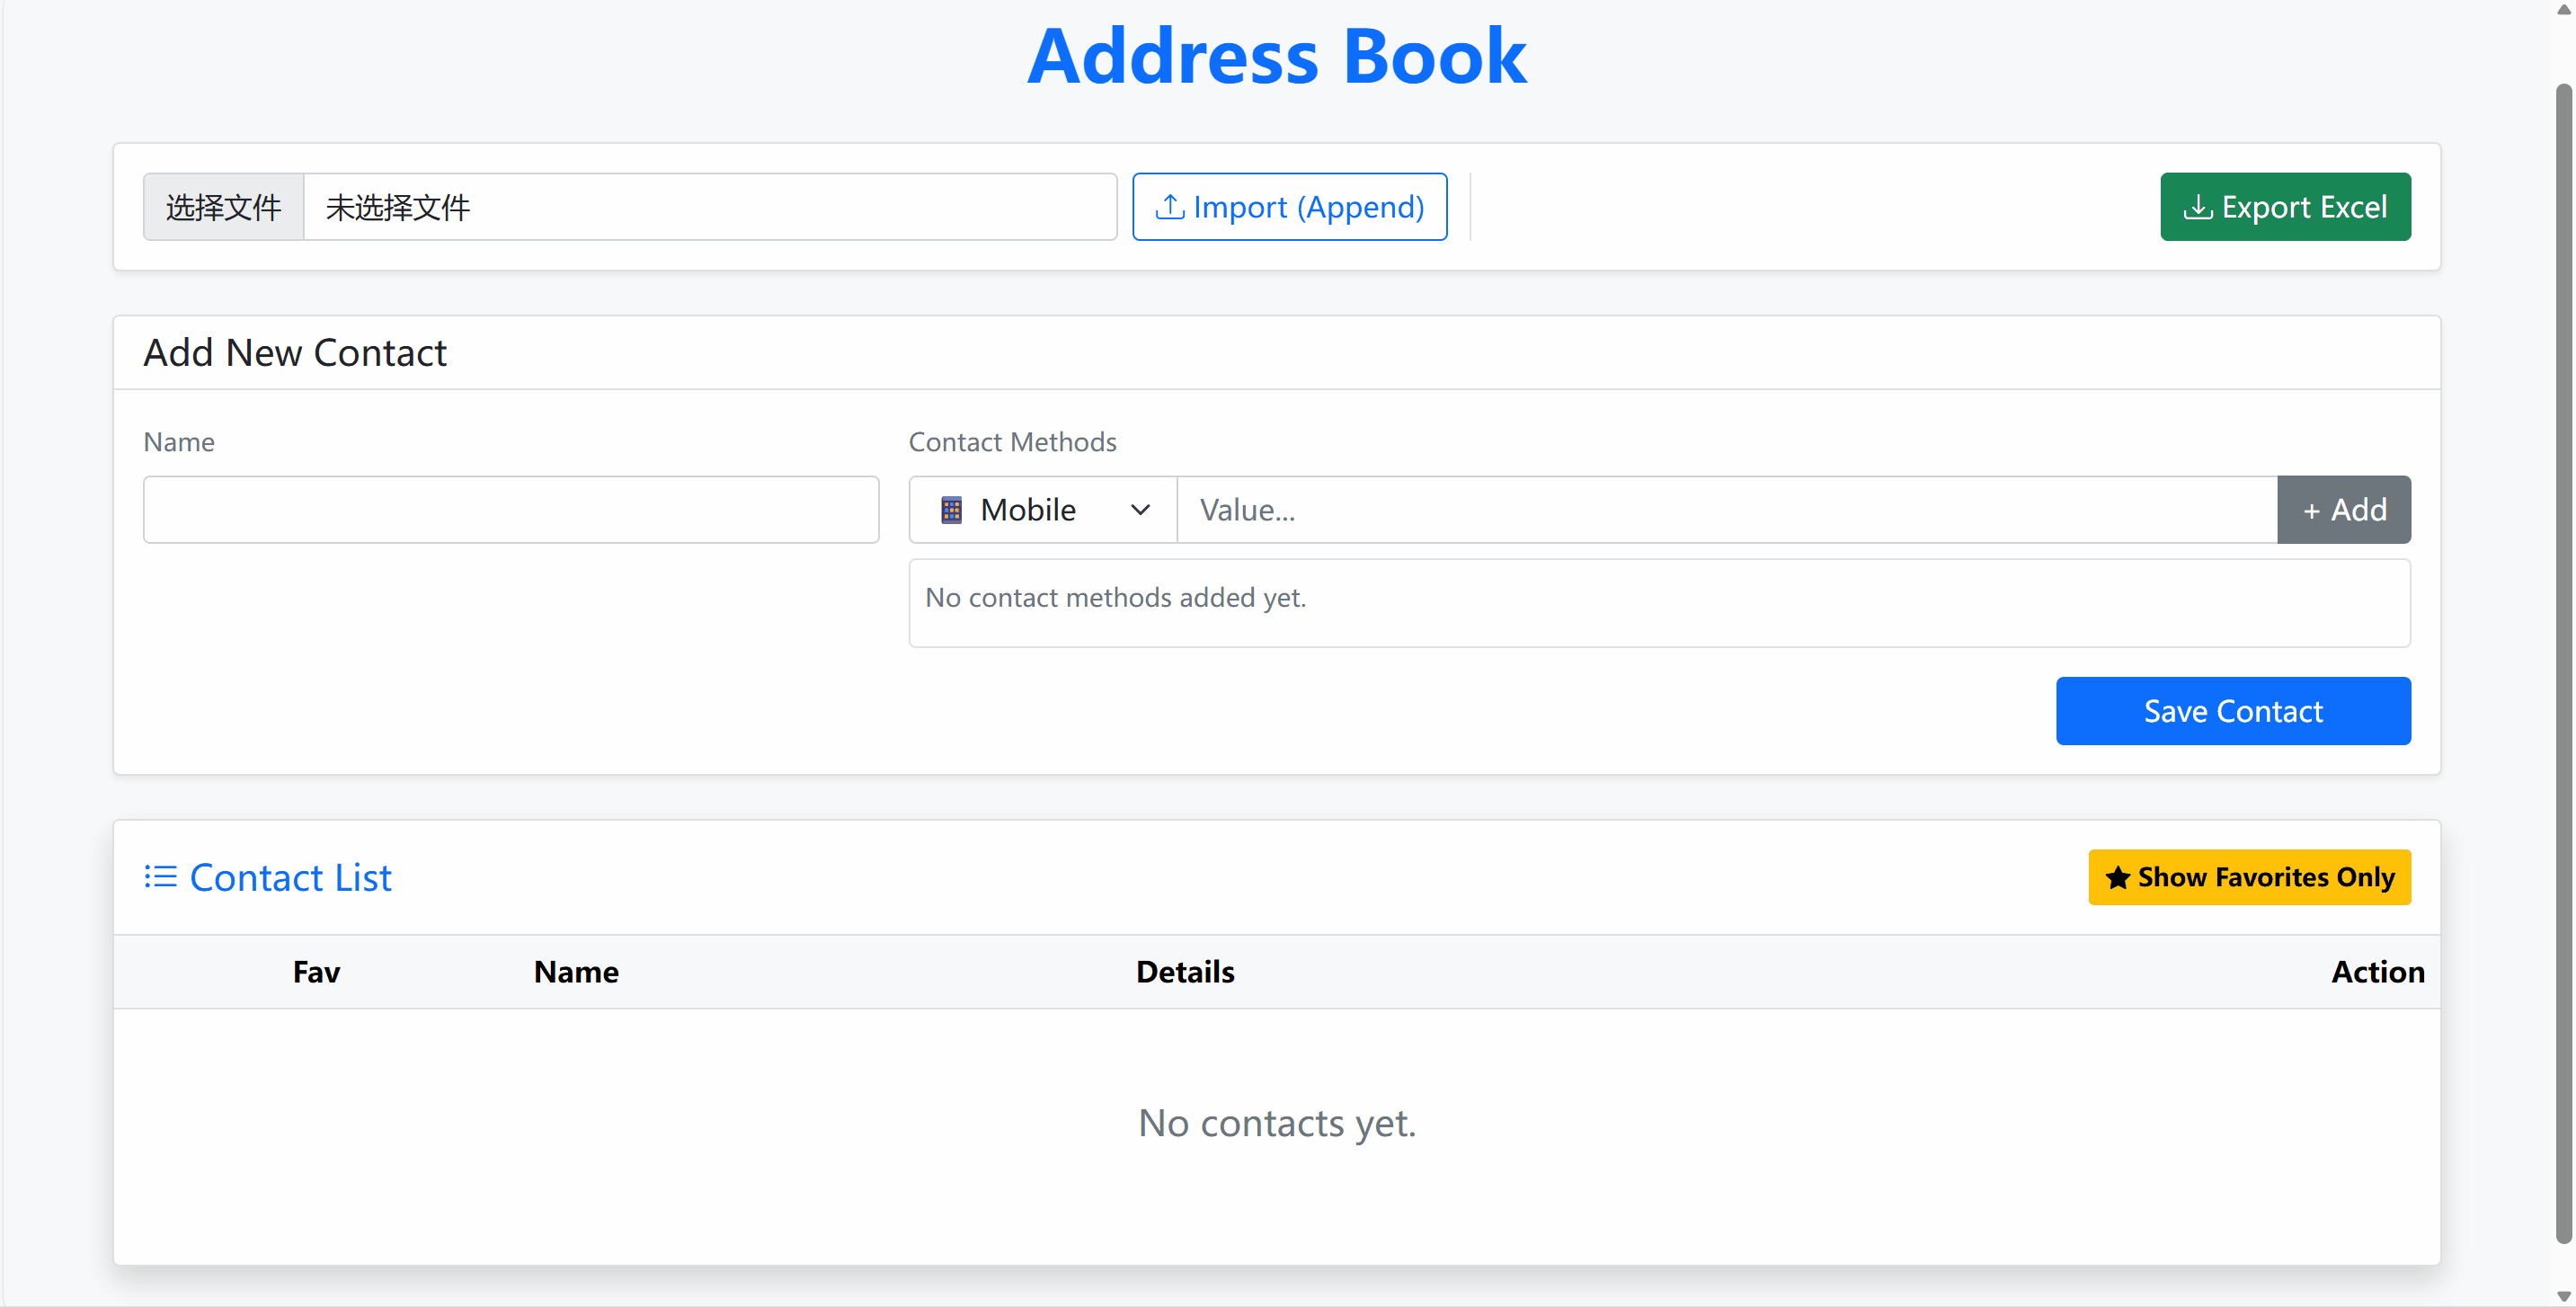Click the phone icon in the Mobile selector

(x=951, y=509)
